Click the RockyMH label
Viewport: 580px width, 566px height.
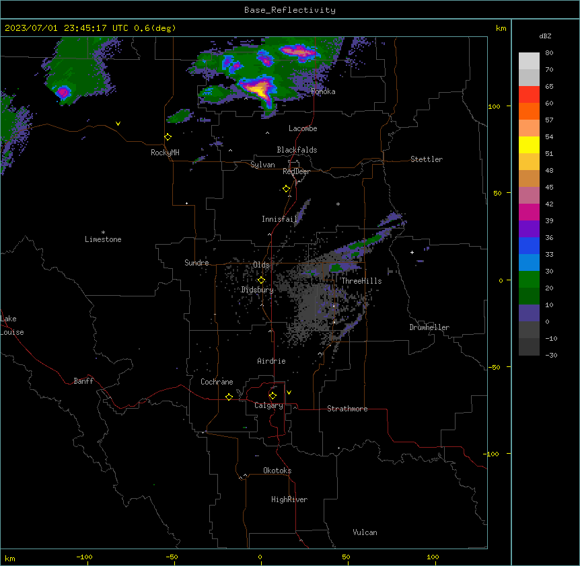(165, 153)
